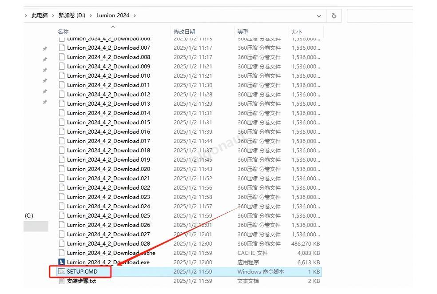The height and width of the screenshot is (294, 437).
Task: Click the Lumion_2024_4_2_Download.cache file icon
Action: pos(62,253)
